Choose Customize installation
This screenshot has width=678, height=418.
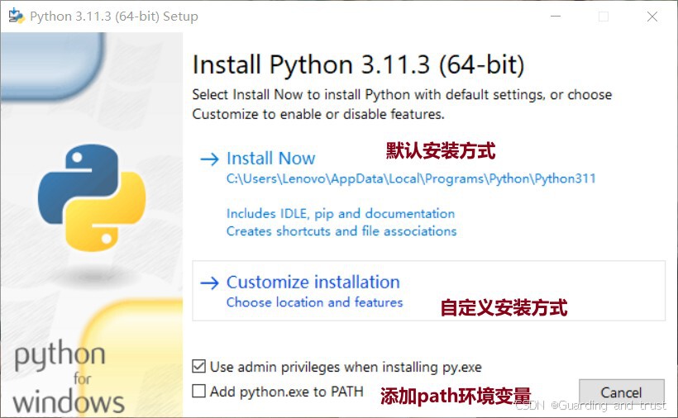point(428,291)
